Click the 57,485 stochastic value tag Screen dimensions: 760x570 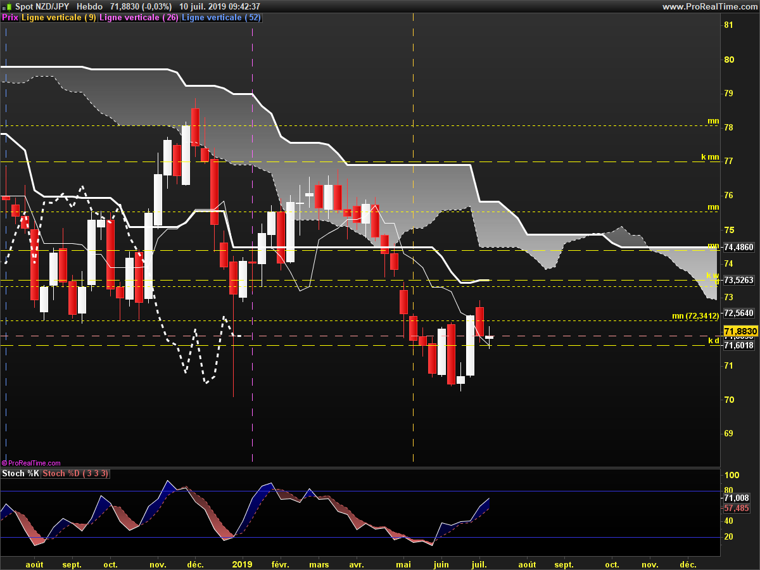click(736, 508)
